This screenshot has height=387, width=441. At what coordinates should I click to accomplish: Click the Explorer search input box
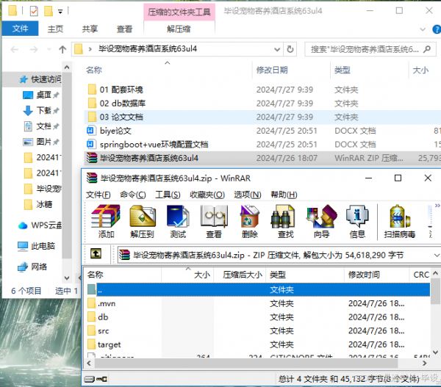pos(365,49)
